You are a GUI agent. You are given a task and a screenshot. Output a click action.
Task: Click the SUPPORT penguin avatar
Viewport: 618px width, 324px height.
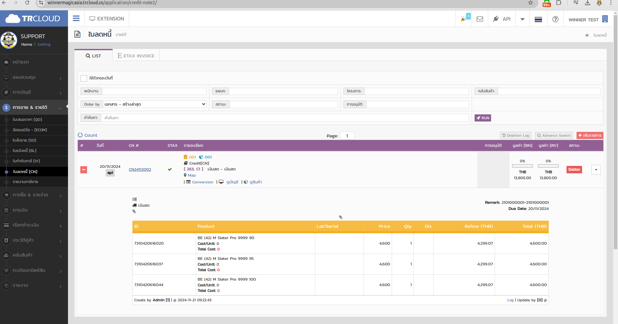point(9,40)
